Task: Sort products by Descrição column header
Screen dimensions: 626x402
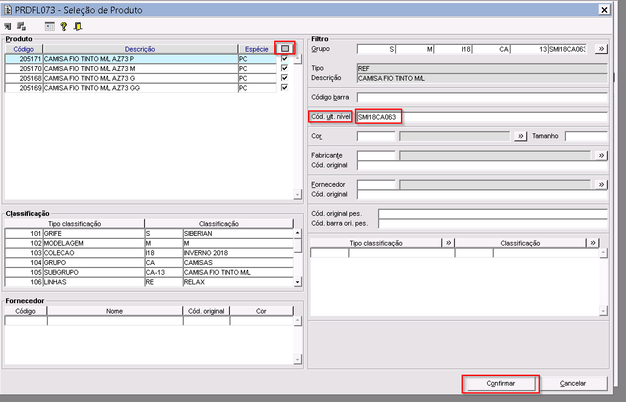Action: point(140,49)
